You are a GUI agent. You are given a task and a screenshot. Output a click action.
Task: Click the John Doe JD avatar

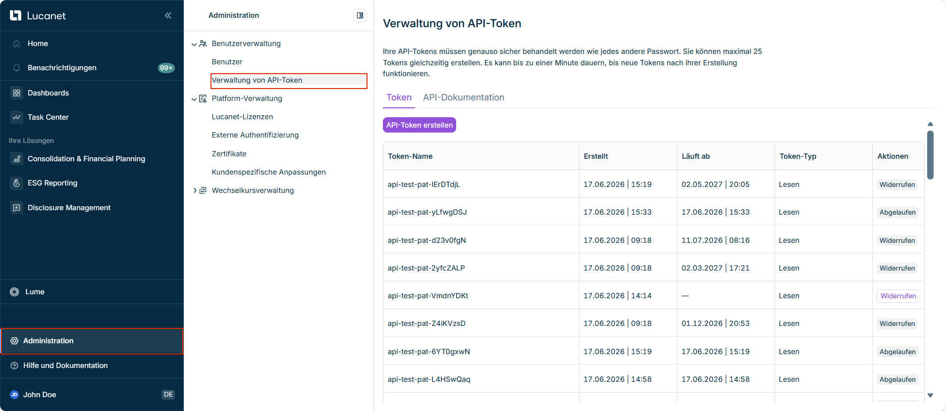coord(14,395)
